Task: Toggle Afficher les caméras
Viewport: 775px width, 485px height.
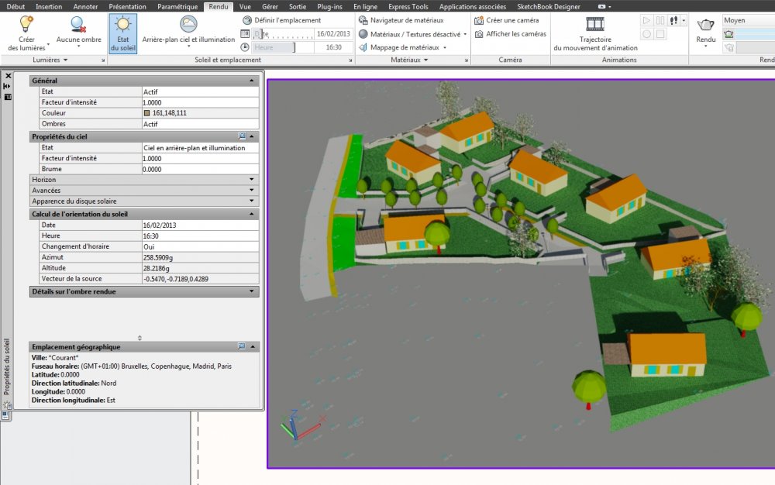Action: 511,34
